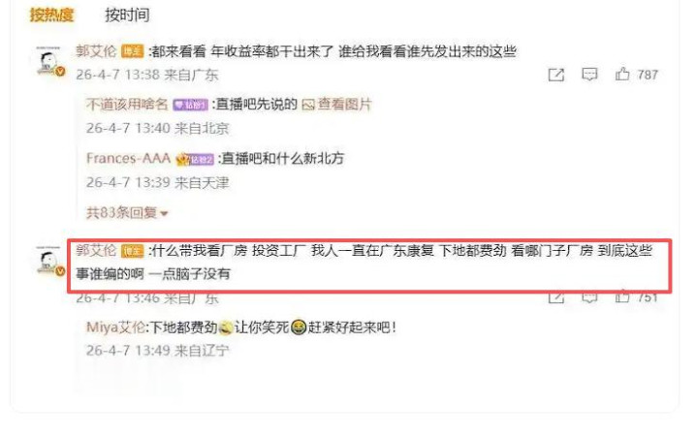
Task: Switch to 按时间 sorting tab
Action: point(127,15)
